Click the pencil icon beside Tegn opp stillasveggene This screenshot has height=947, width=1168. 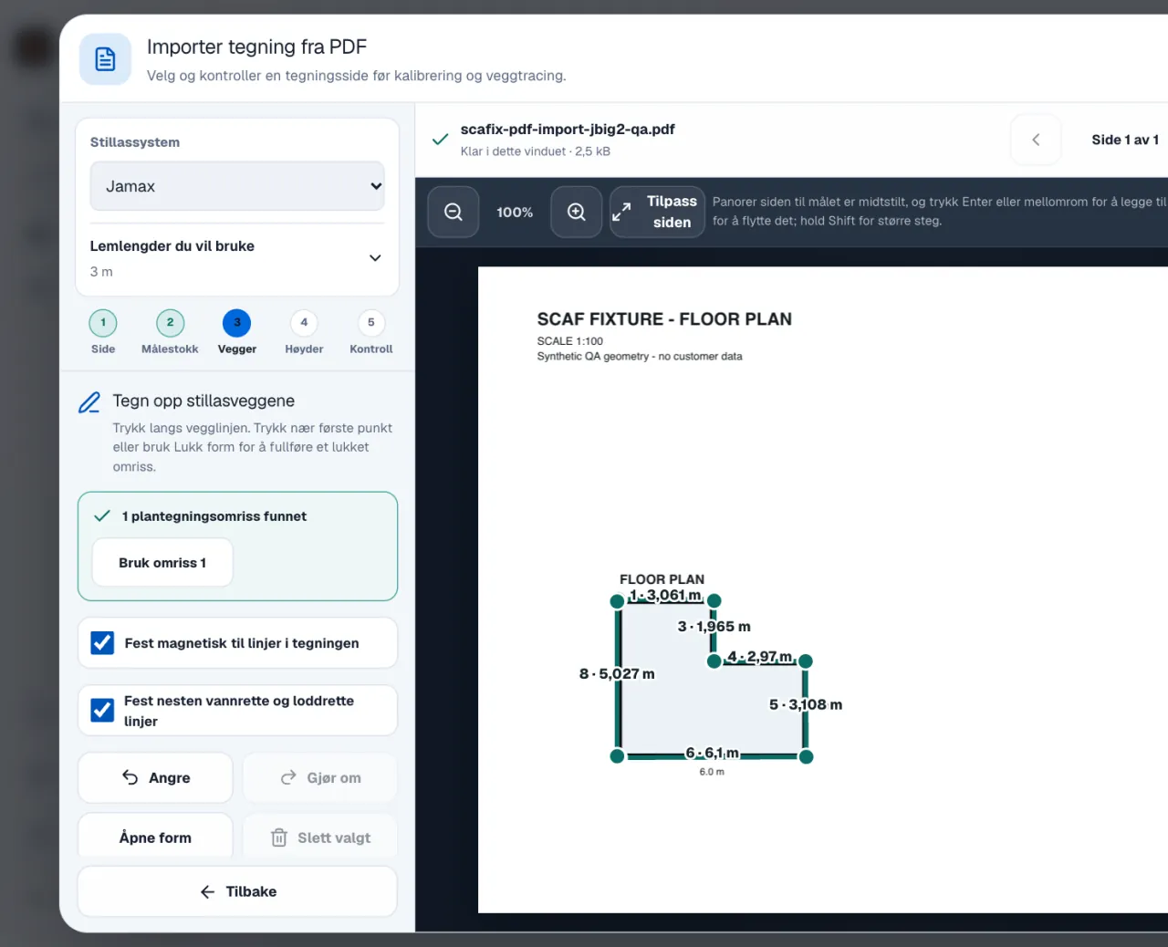(x=89, y=402)
